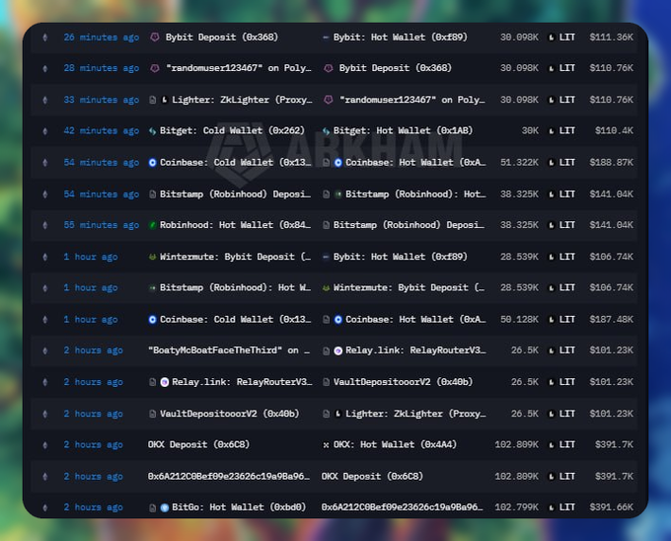Click Coinbase Hot Wallet logo in 50.128K row

[x=338, y=320]
